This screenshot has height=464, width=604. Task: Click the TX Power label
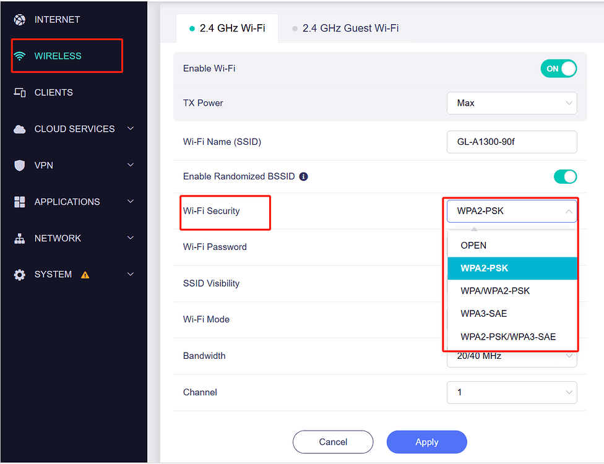203,103
